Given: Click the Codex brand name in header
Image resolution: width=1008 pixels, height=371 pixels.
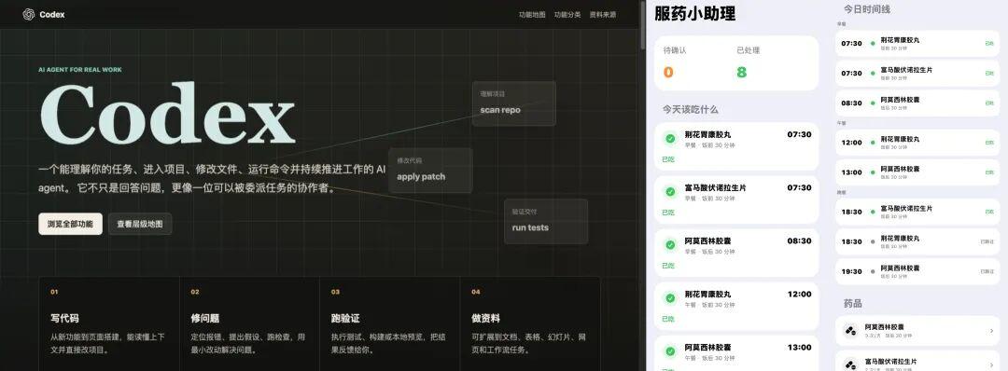Looking at the screenshot, I should [52, 14].
